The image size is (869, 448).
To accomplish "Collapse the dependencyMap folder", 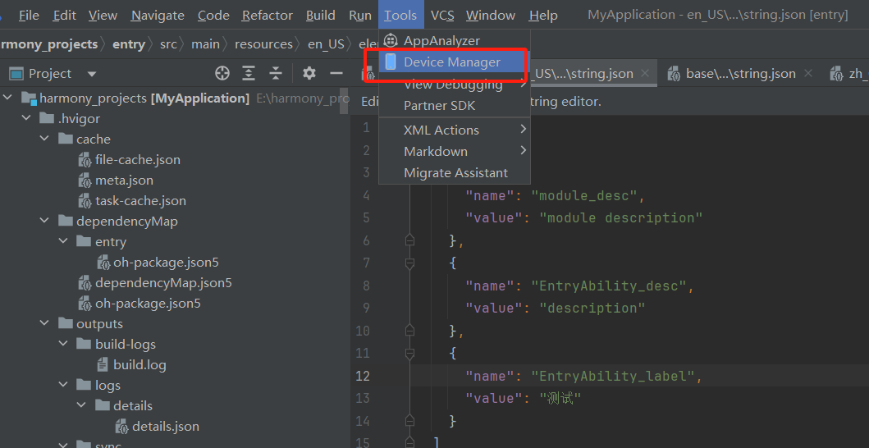I will 44,222.
